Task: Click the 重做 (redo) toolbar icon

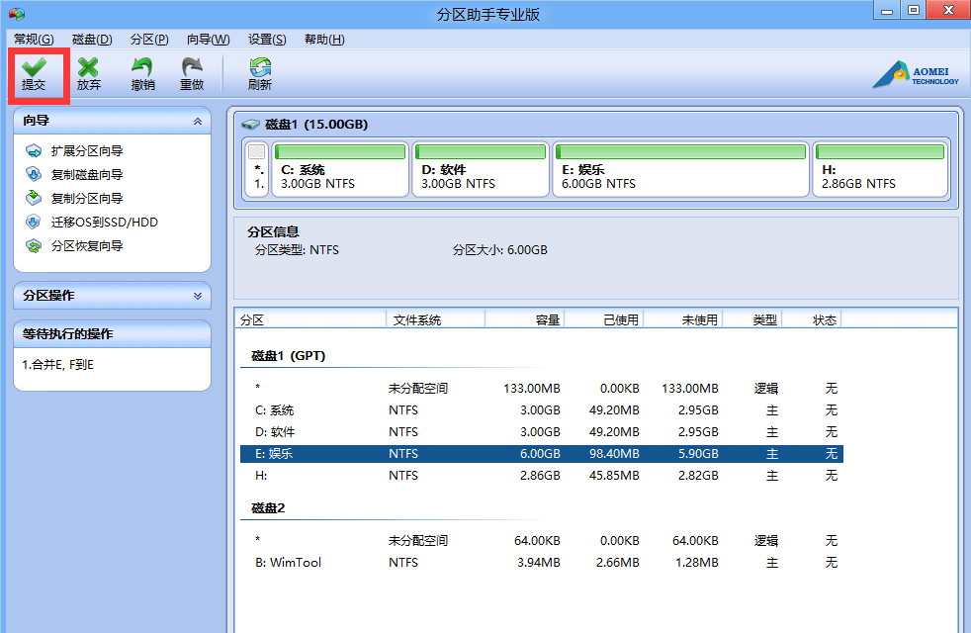Action: coord(192,67)
